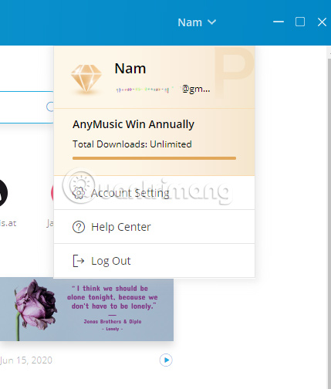Open Account Setting from the menu

tap(154, 193)
